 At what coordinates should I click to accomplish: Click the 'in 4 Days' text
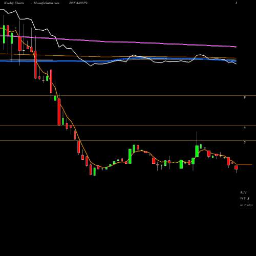[246, 205]
